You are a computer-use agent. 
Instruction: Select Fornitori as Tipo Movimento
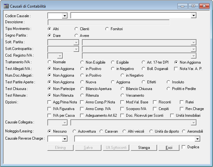click(x=107, y=29)
